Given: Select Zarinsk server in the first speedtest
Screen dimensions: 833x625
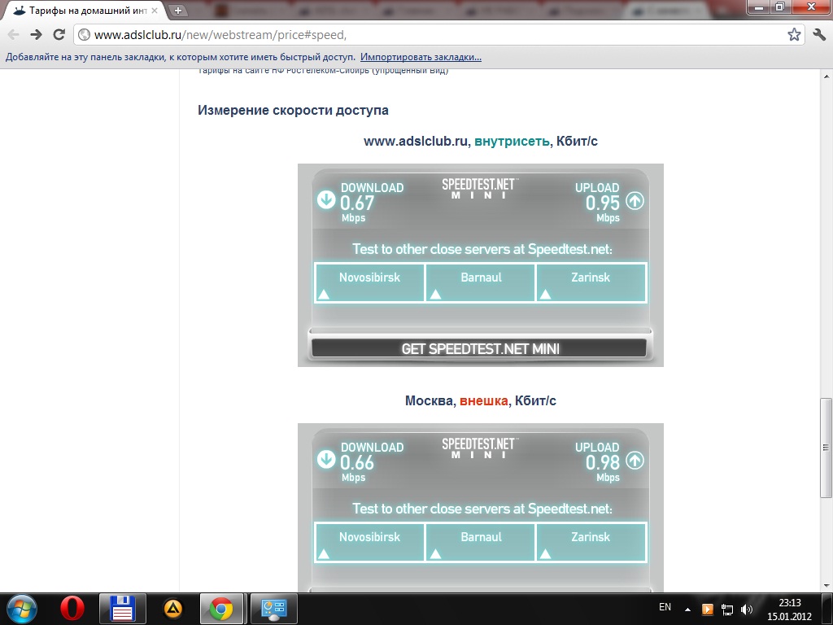Looking at the screenshot, I should pos(591,282).
